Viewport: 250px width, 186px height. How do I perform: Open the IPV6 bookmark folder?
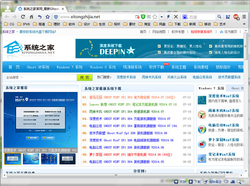pos(24,24)
